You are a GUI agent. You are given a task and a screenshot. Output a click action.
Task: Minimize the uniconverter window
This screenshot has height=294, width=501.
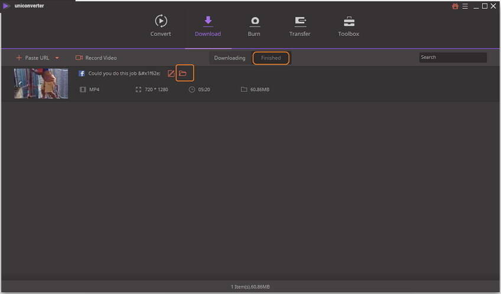pyautogui.click(x=476, y=6)
